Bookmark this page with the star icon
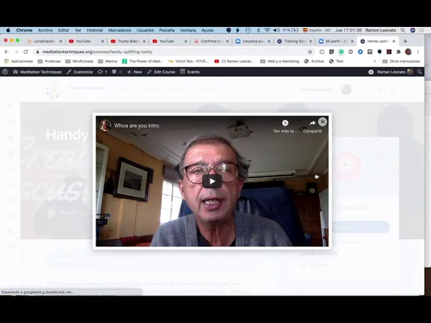Image resolution: width=431 pixels, height=323 pixels. (310, 52)
